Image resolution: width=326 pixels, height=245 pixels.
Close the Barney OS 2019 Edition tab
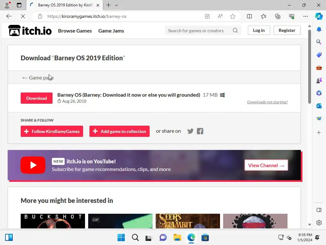pyautogui.click(x=98, y=5)
